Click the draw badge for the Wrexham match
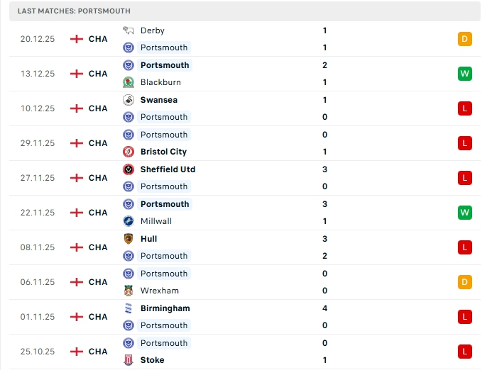487x370 pixels. tap(465, 282)
